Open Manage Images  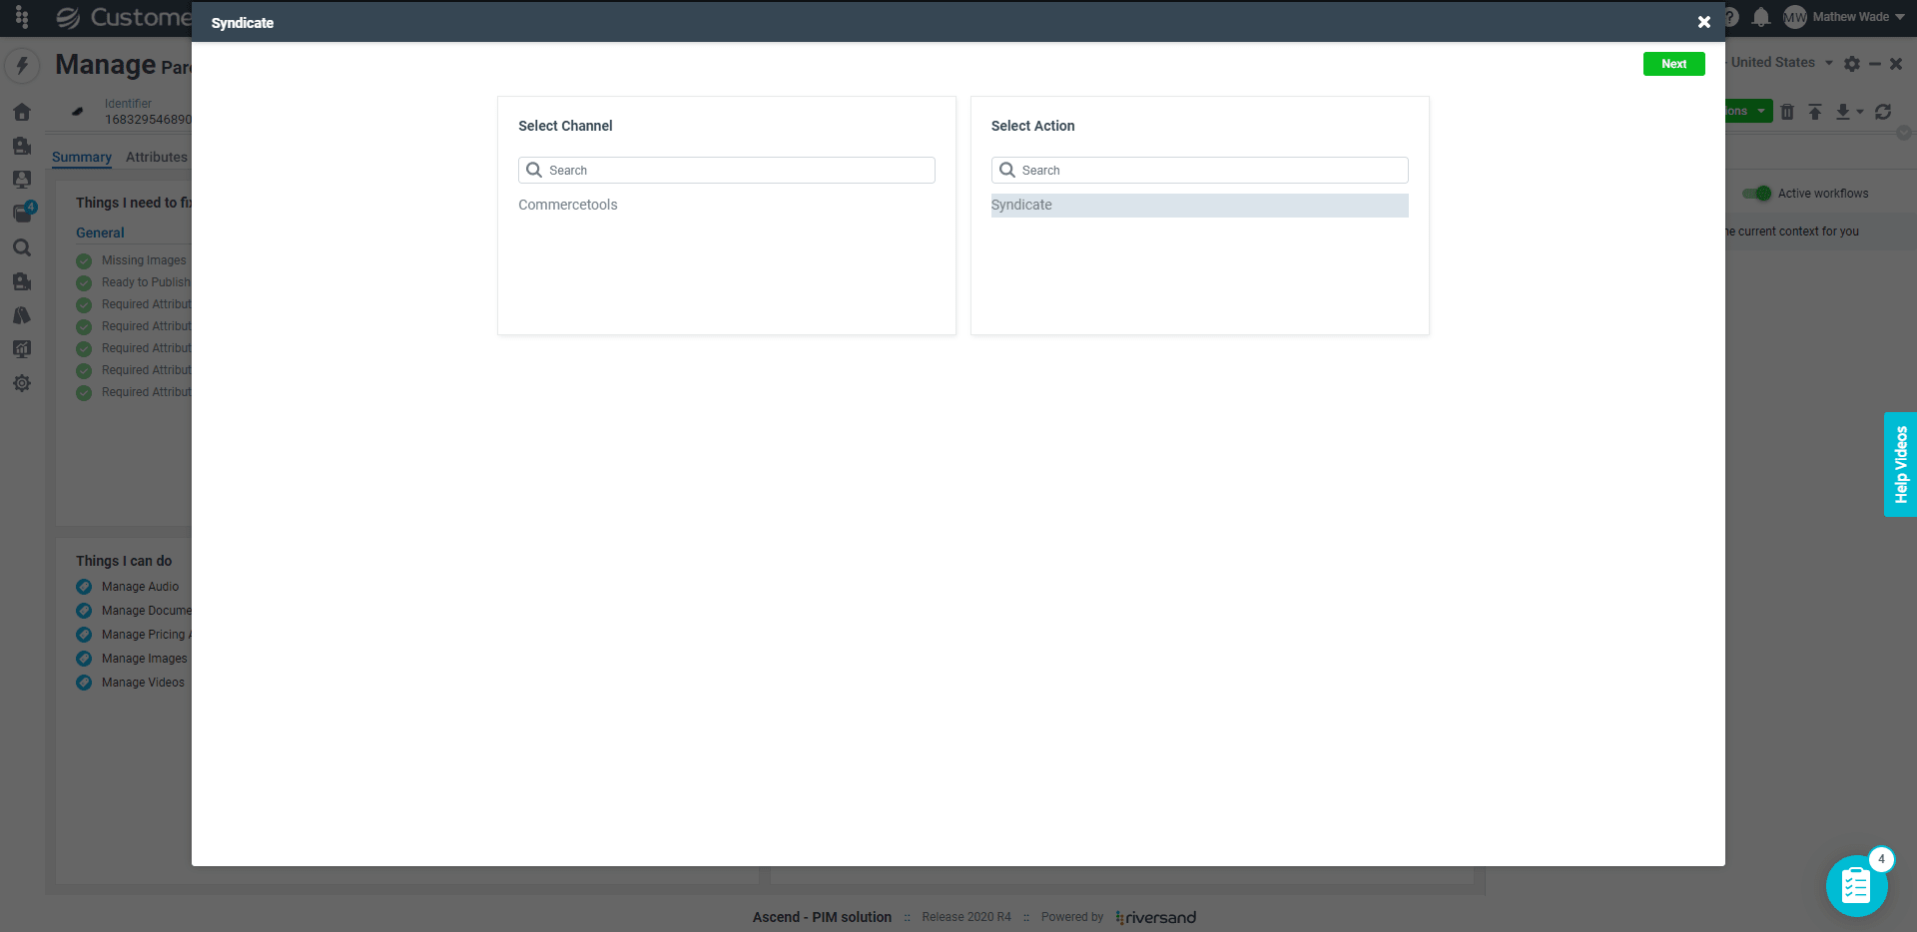144,659
